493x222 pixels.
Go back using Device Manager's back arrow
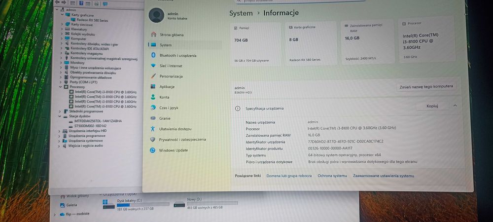click(57, 2)
